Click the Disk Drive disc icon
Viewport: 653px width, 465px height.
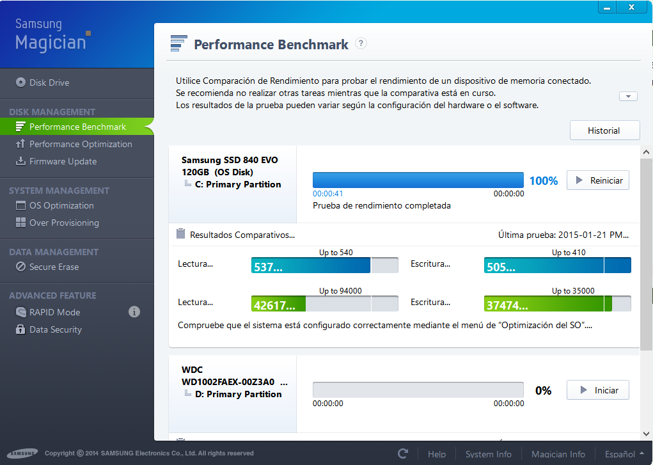pyautogui.click(x=20, y=83)
